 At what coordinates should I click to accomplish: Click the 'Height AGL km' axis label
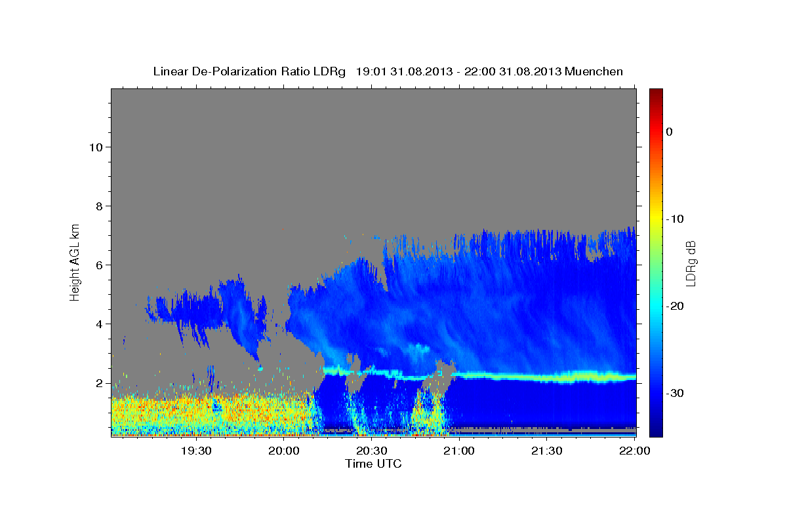click(75, 262)
